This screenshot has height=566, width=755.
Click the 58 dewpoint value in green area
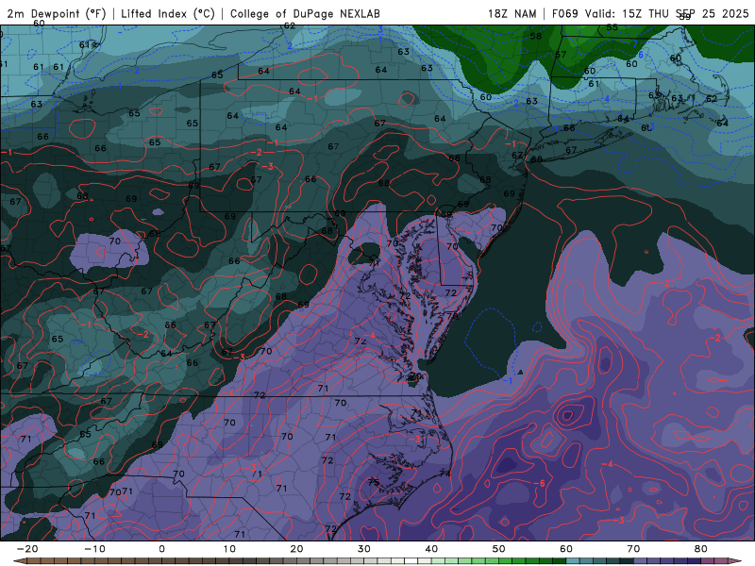(535, 36)
